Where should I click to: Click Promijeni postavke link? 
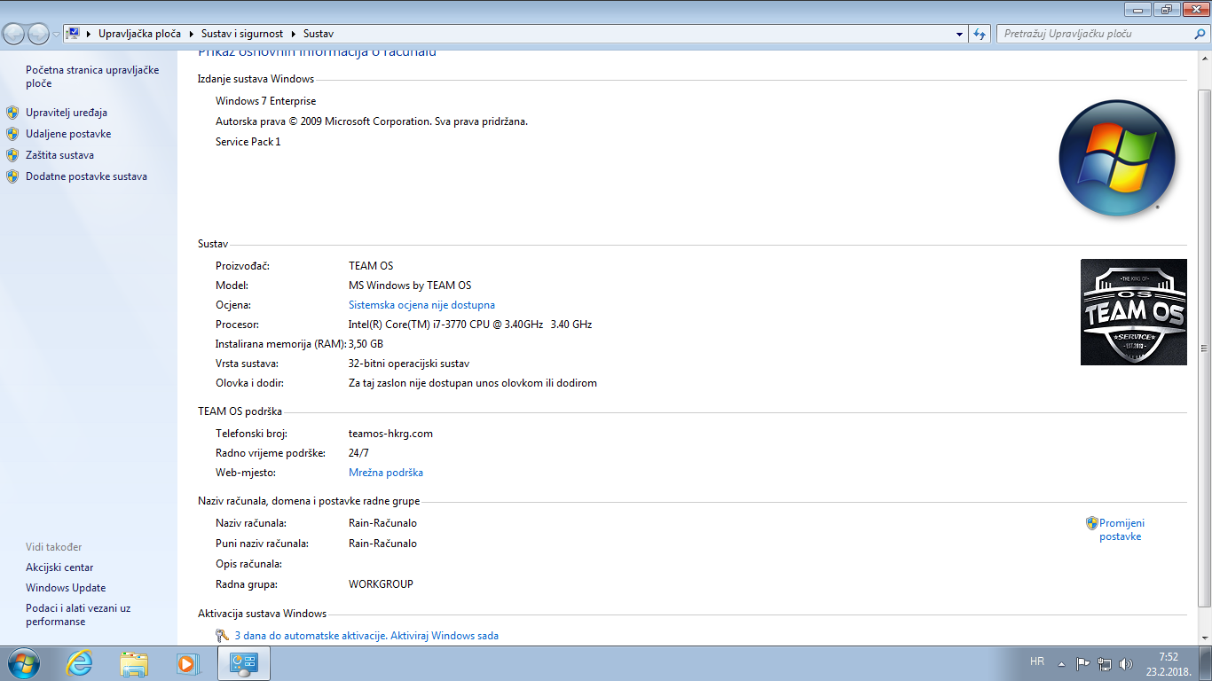1121,529
